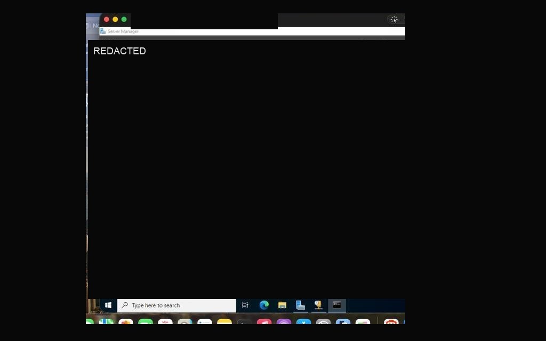Click the green full-screen window button
Image resolution: width=546 pixels, height=341 pixels.
point(124,20)
